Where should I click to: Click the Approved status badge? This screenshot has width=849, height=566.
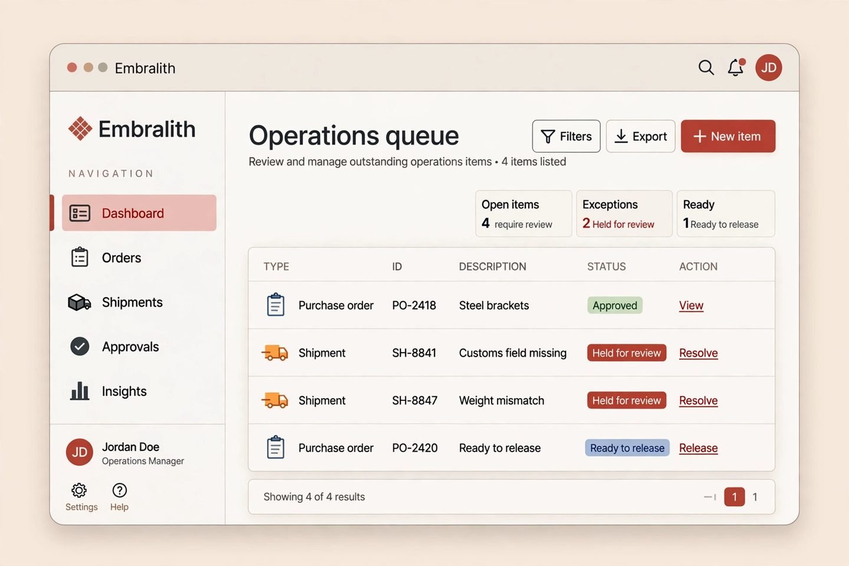coord(615,305)
